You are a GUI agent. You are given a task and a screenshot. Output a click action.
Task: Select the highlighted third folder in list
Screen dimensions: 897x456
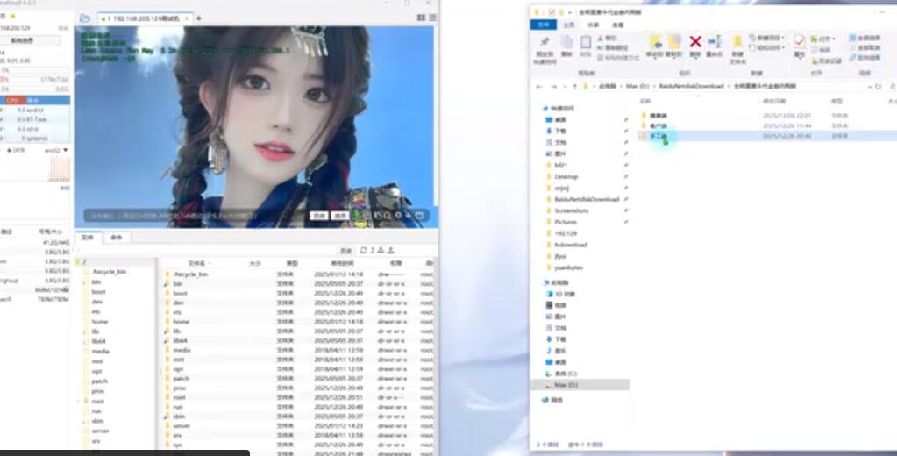659,137
